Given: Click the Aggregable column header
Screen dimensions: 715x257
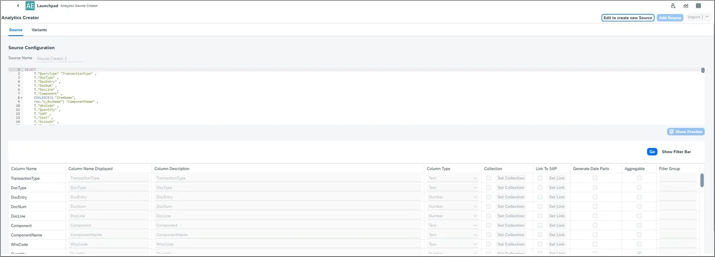Looking at the screenshot, I should pyautogui.click(x=635, y=169).
